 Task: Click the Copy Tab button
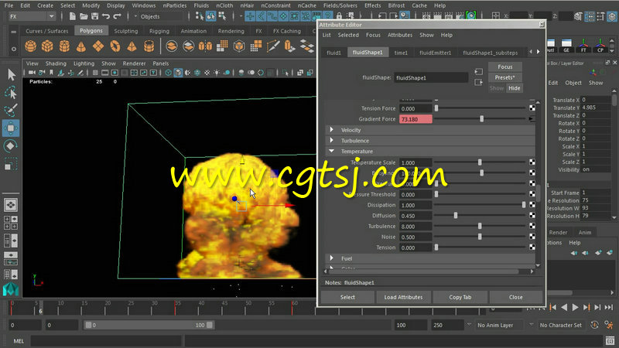click(460, 297)
